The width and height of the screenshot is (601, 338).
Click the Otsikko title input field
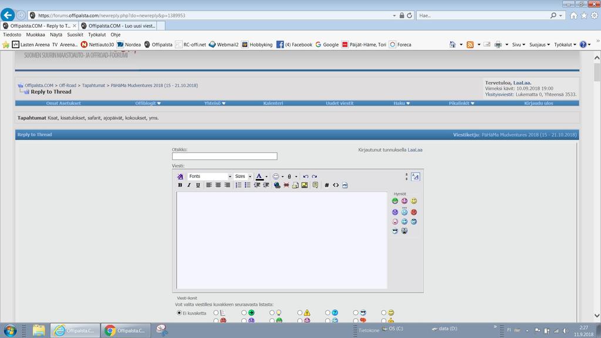224,156
